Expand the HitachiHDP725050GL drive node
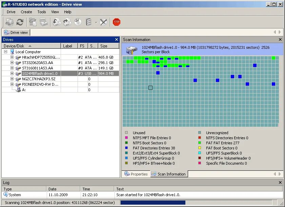 (12, 57)
